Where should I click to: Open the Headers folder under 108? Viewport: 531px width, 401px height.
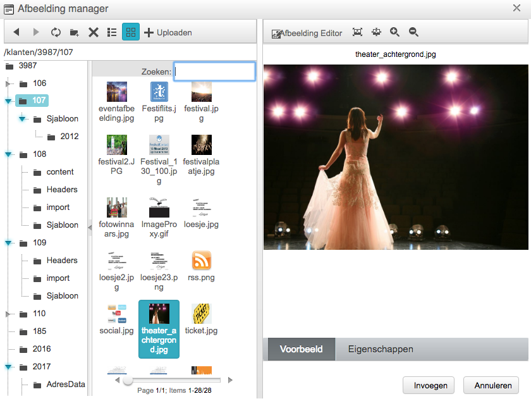coord(56,190)
